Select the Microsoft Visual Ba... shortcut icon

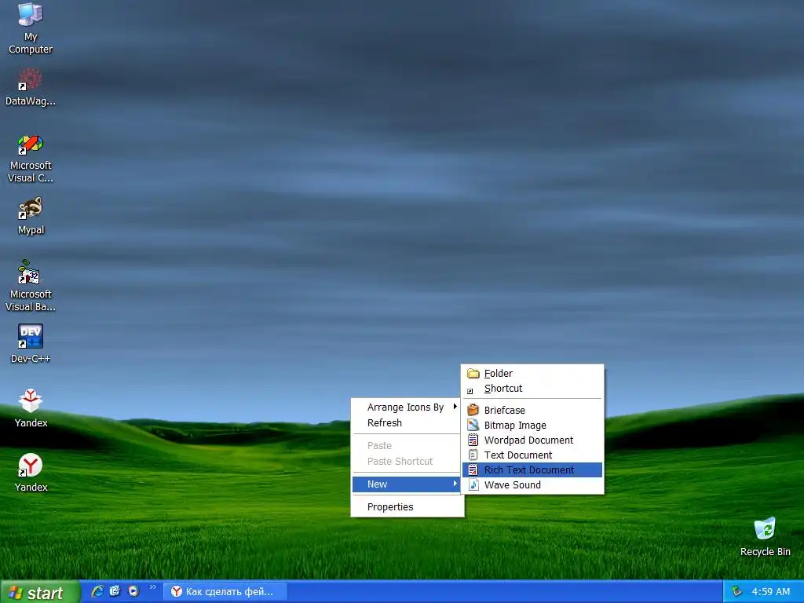pyautogui.click(x=31, y=286)
